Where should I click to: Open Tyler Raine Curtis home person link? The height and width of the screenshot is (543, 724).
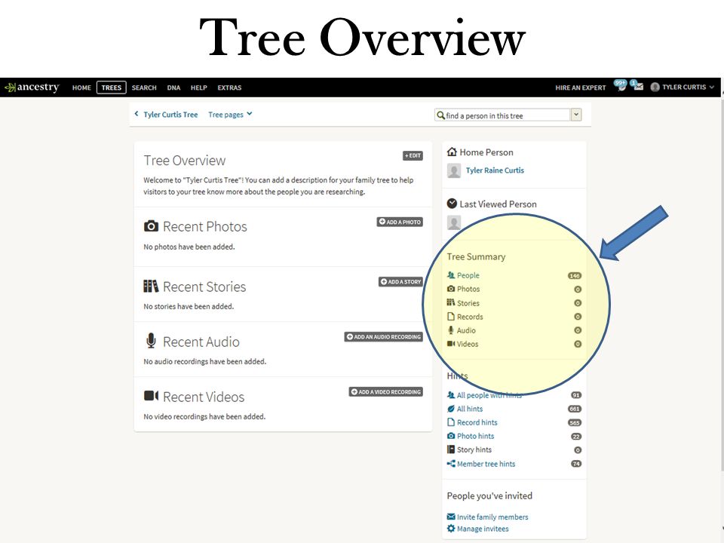point(495,170)
